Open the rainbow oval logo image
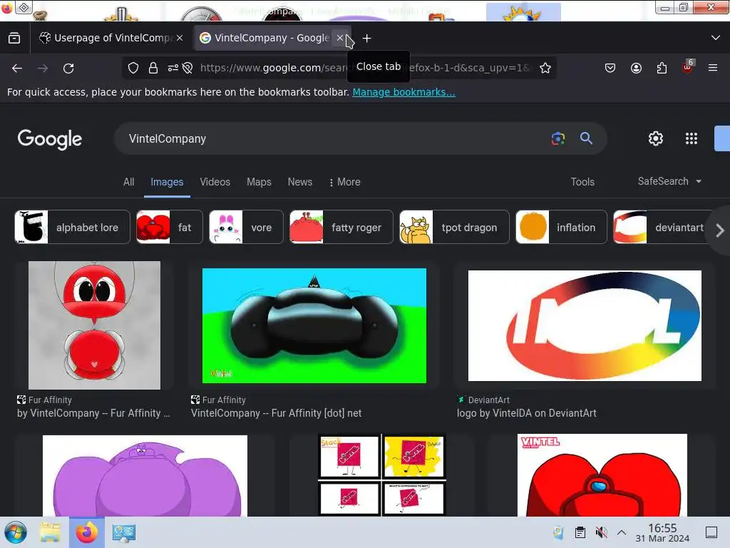Screen dimensions: 730x548 pyautogui.click(x=585, y=325)
